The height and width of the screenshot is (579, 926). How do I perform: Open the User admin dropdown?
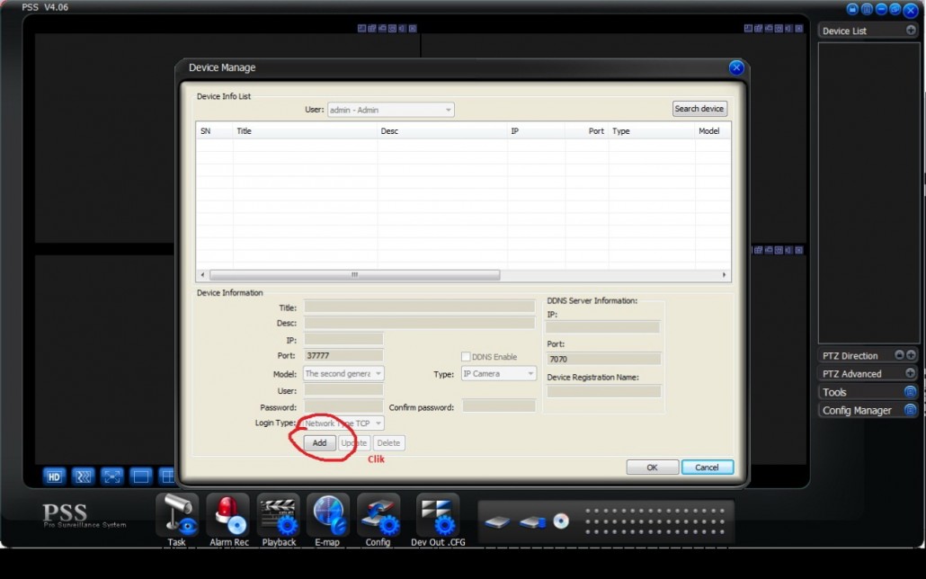pyautogui.click(x=390, y=110)
